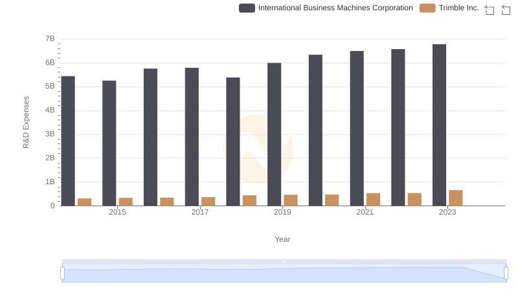Click the Trimble bar for 2022

tap(414, 200)
